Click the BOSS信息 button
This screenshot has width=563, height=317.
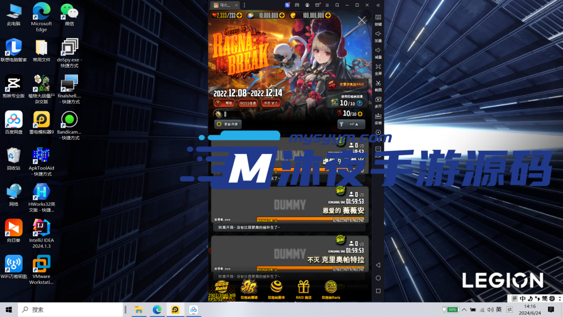pos(249,103)
